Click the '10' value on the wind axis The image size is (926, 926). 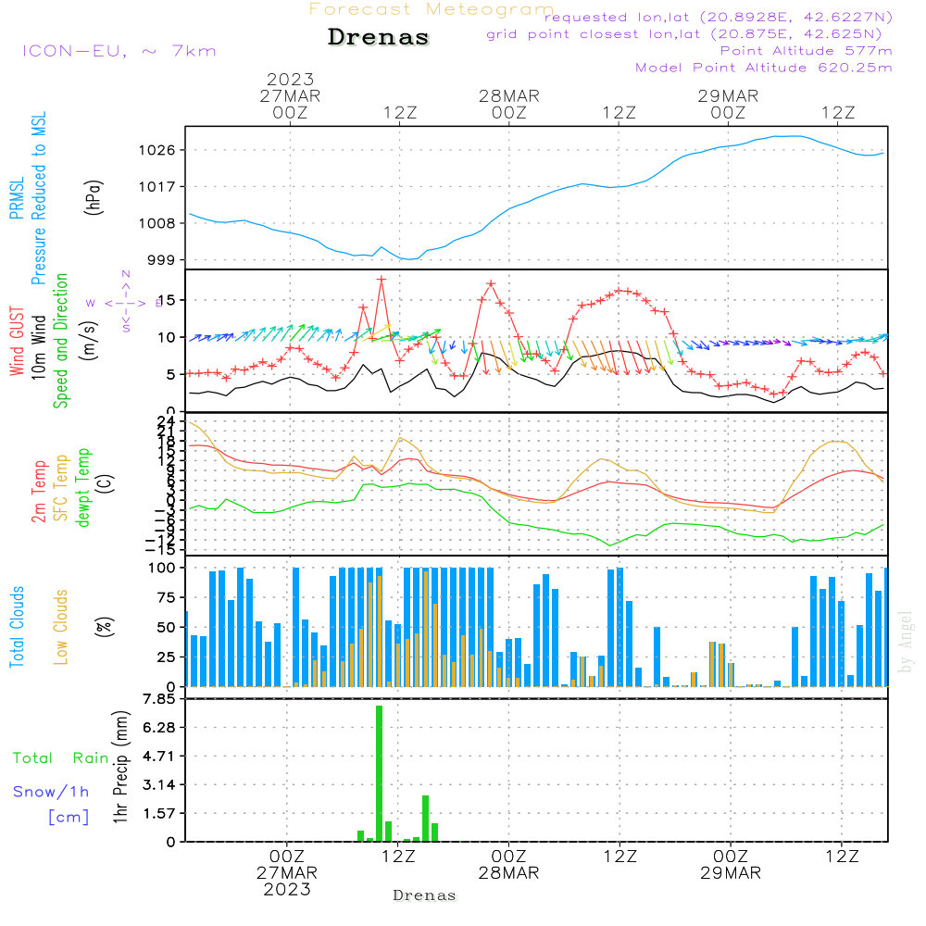pyautogui.click(x=167, y=338)
